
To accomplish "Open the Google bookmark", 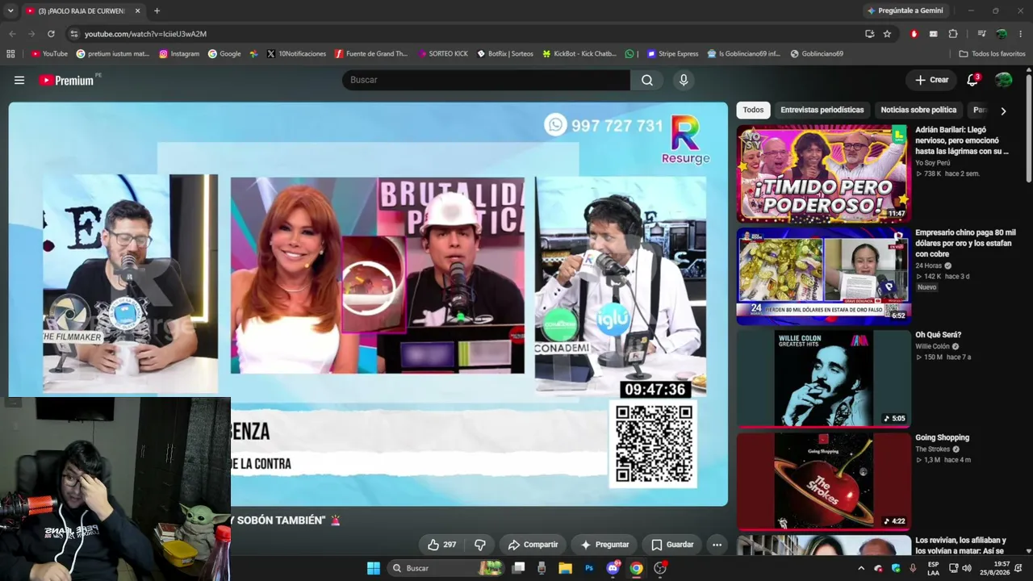I will click(224, 54).
